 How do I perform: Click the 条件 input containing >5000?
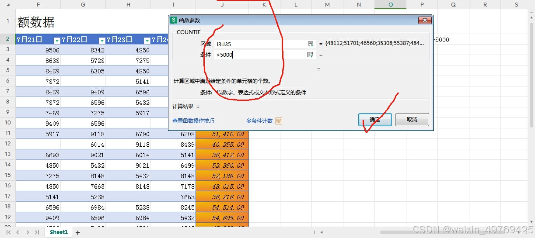[261, 55]
